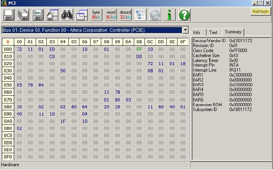Click the FF byte in row 000
Image resolution: width=273 pixels, height=170 pixels.
point(139,49)
